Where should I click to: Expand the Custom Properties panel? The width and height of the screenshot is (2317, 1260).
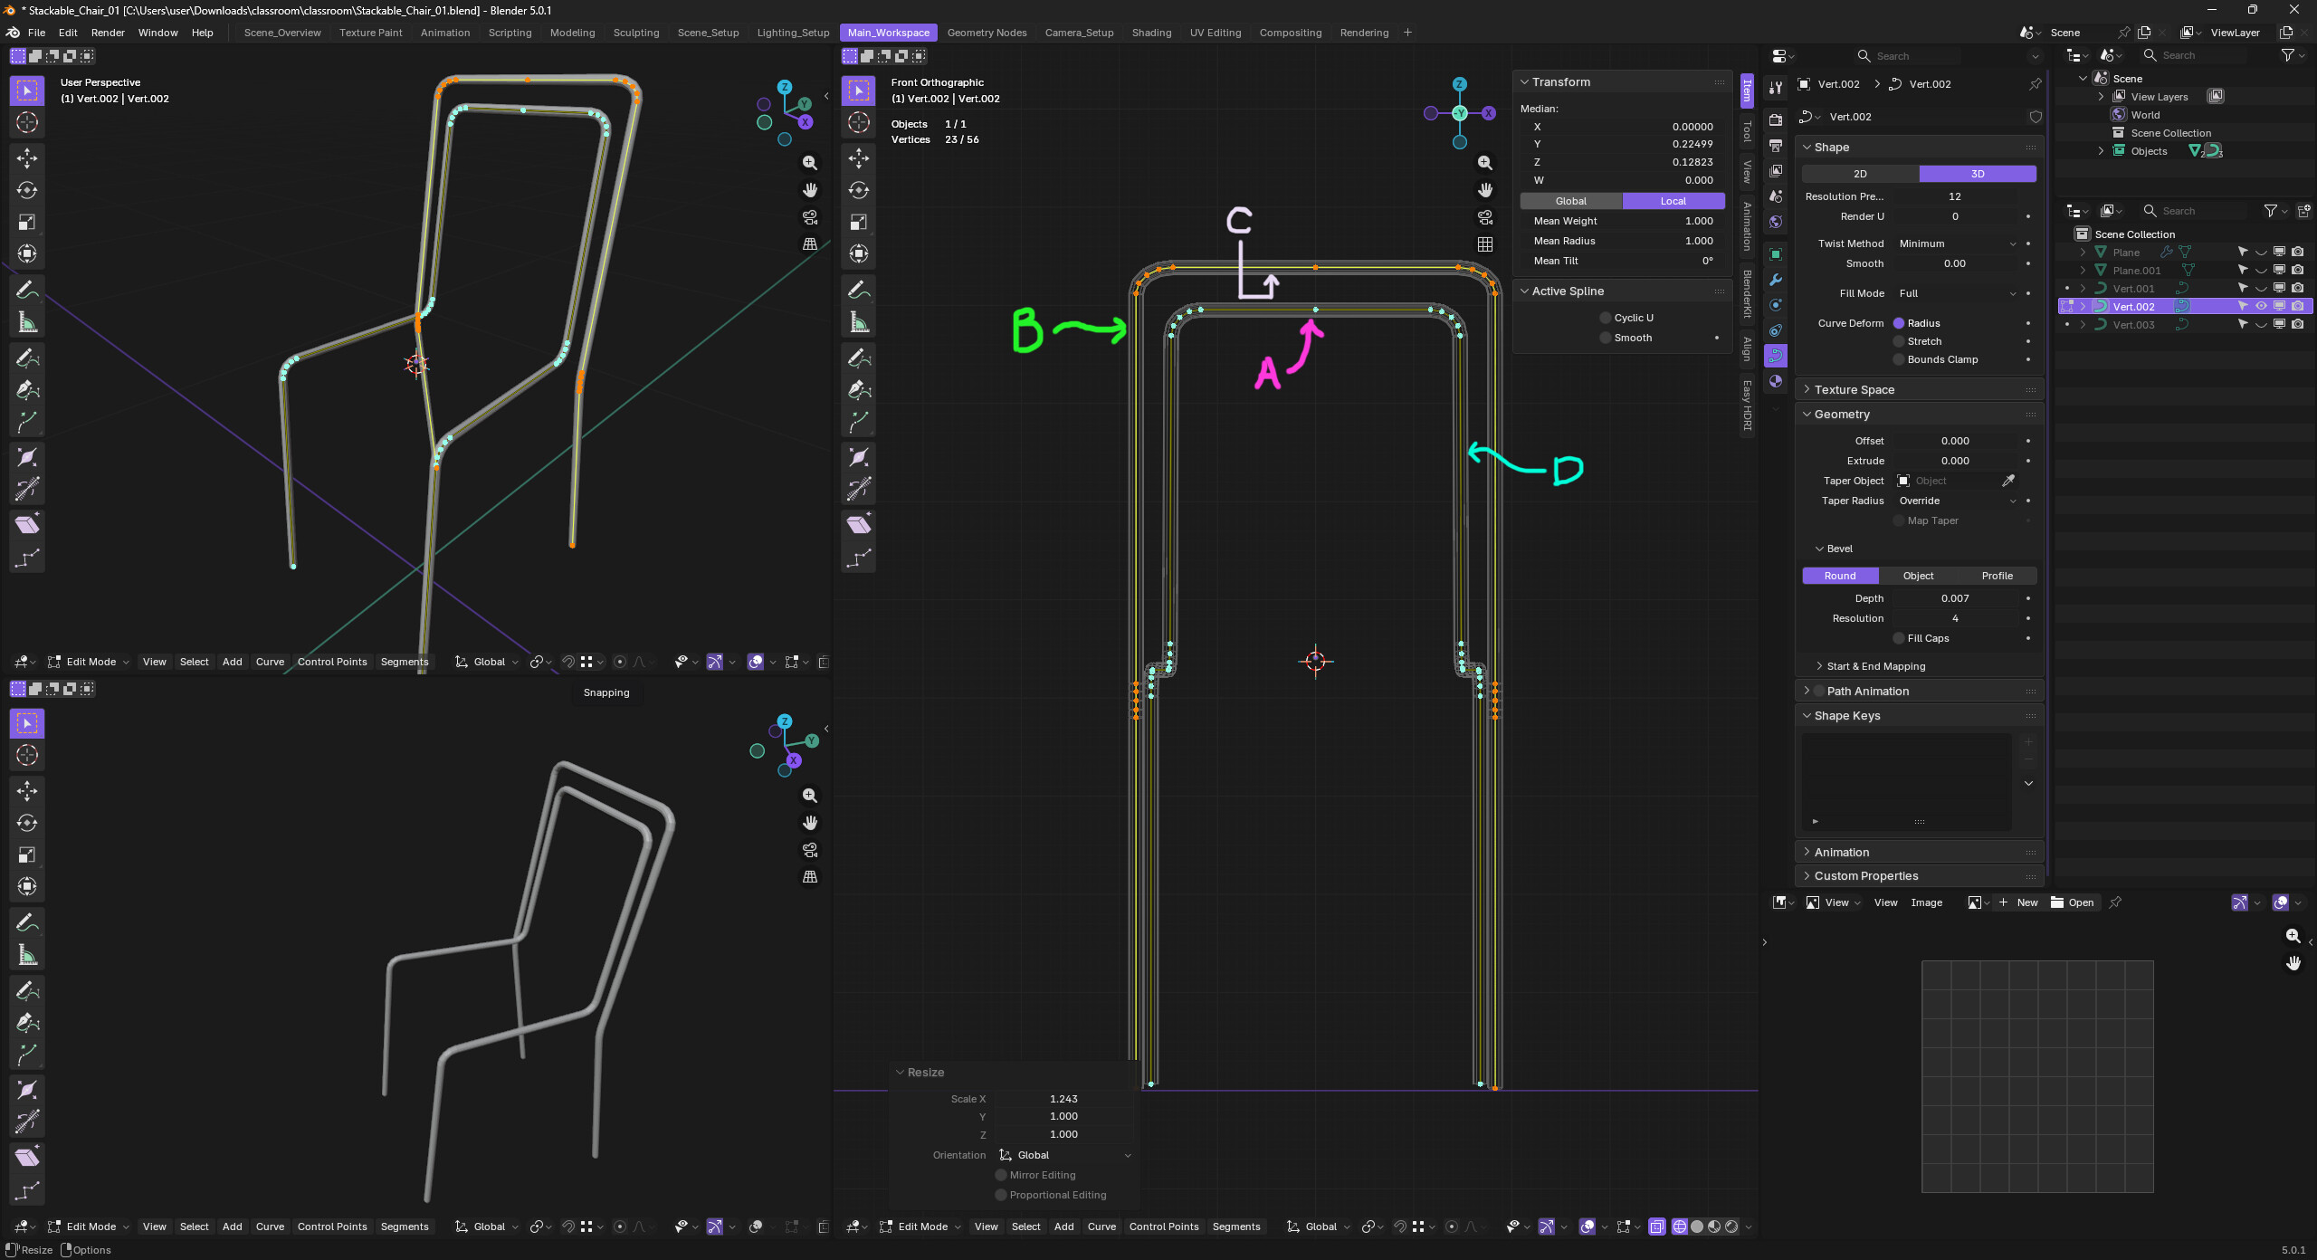(x=1917, y=875)
